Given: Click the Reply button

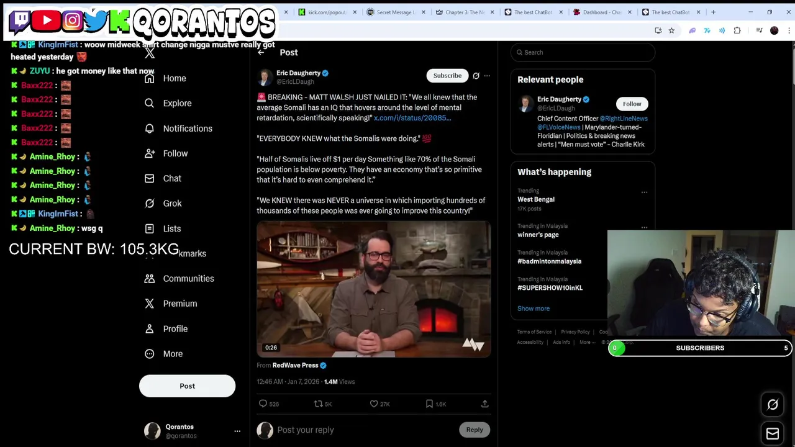Looking at the screenshot, I should (475, 430).
